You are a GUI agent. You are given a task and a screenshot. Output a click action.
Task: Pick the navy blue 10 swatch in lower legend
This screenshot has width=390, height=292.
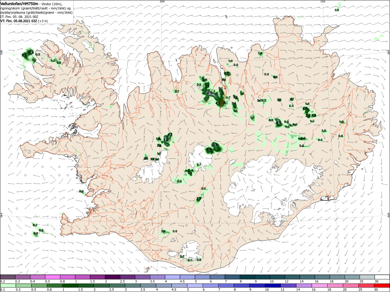click(x=273, y=286)
